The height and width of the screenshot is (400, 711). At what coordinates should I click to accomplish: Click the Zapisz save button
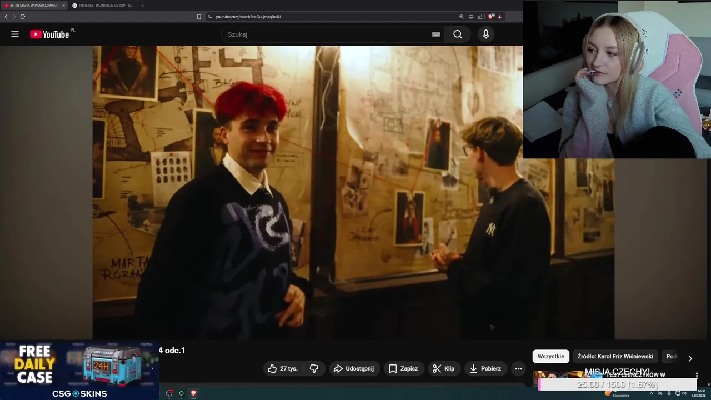click(404, 368)
